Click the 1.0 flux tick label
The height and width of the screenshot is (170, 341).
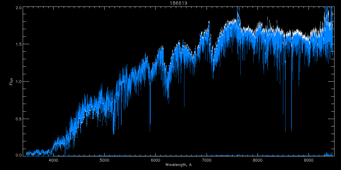19,82
